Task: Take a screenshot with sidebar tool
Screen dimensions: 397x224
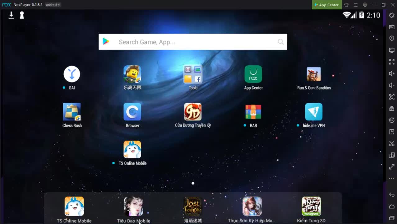Action: pyautogui.click(x=392, y=97)
